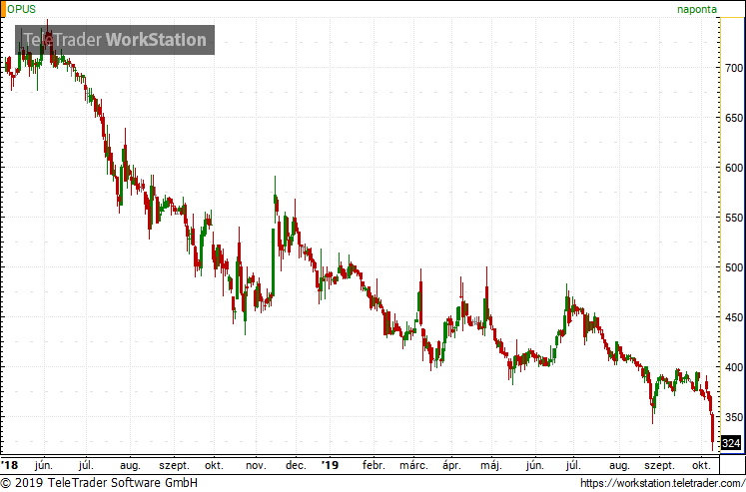The image size is (746, 492).
Task: Click the aug. 2018 time axis label
Action: tap(130, 466)
